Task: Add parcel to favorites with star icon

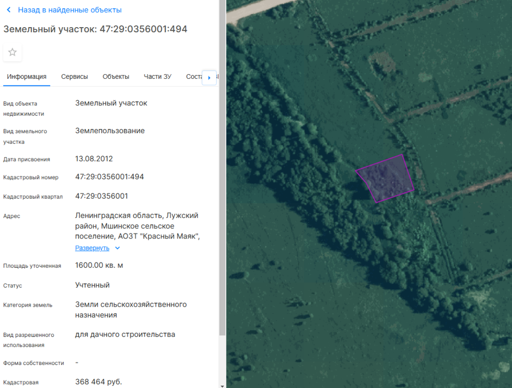Action: tap(12, 52)
